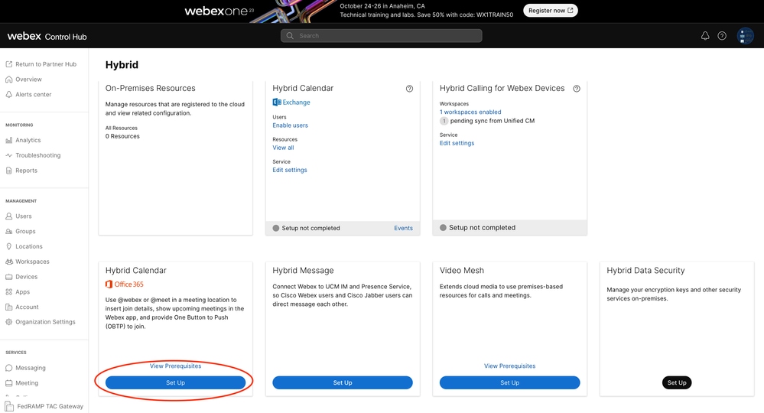Click the Exchange link text
Screen dimensions: 764x413
296,102
